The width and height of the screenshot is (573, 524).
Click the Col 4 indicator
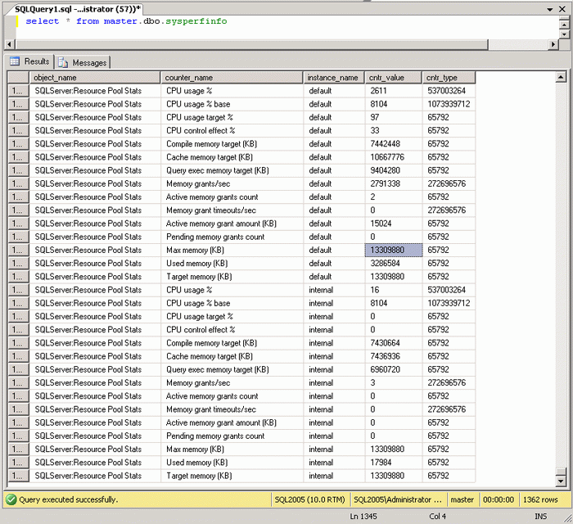click(x=437, y=517)
